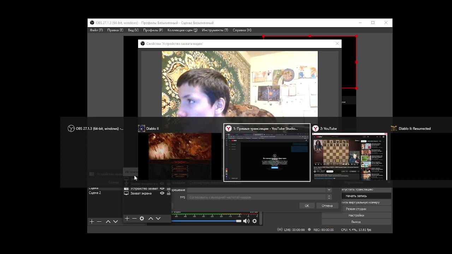This screenshot has width=452, height=254.
Task: Move the selected source down
Action: [158, 219]
